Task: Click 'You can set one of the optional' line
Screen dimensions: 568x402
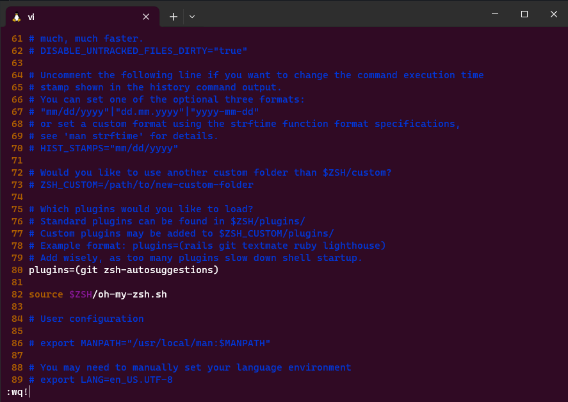Action: [x=167, y=100]
